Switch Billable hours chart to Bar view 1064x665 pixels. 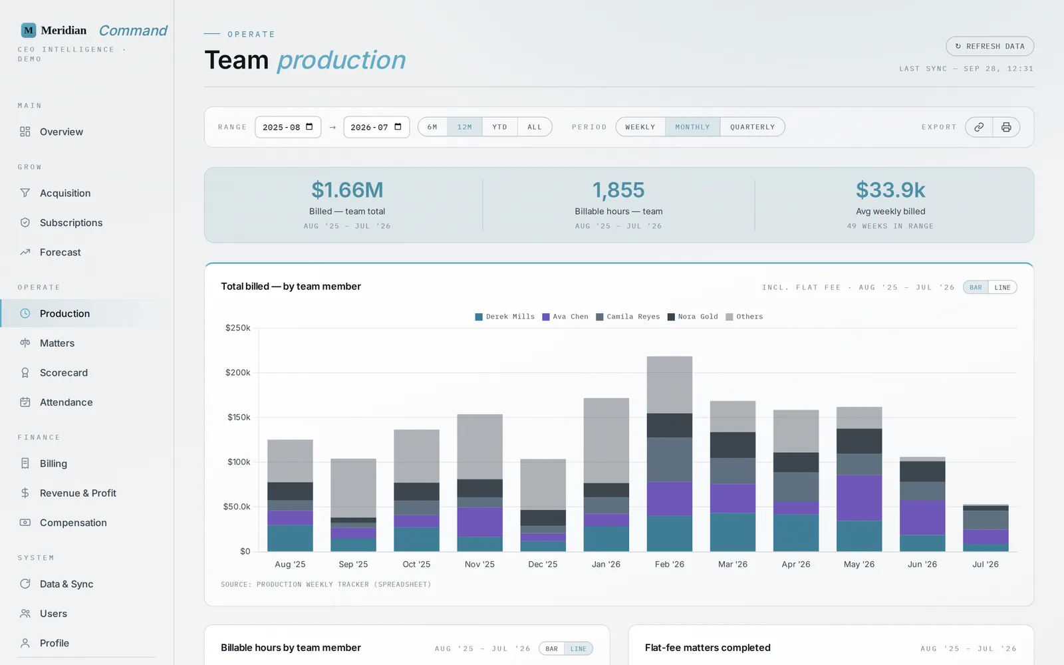click(x=552, y=648)
